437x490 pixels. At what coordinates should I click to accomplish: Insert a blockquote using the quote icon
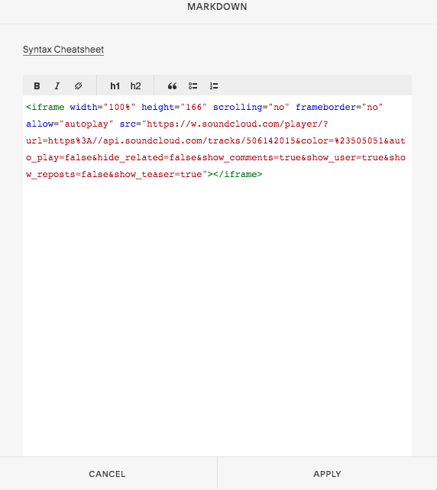(172, 86)
